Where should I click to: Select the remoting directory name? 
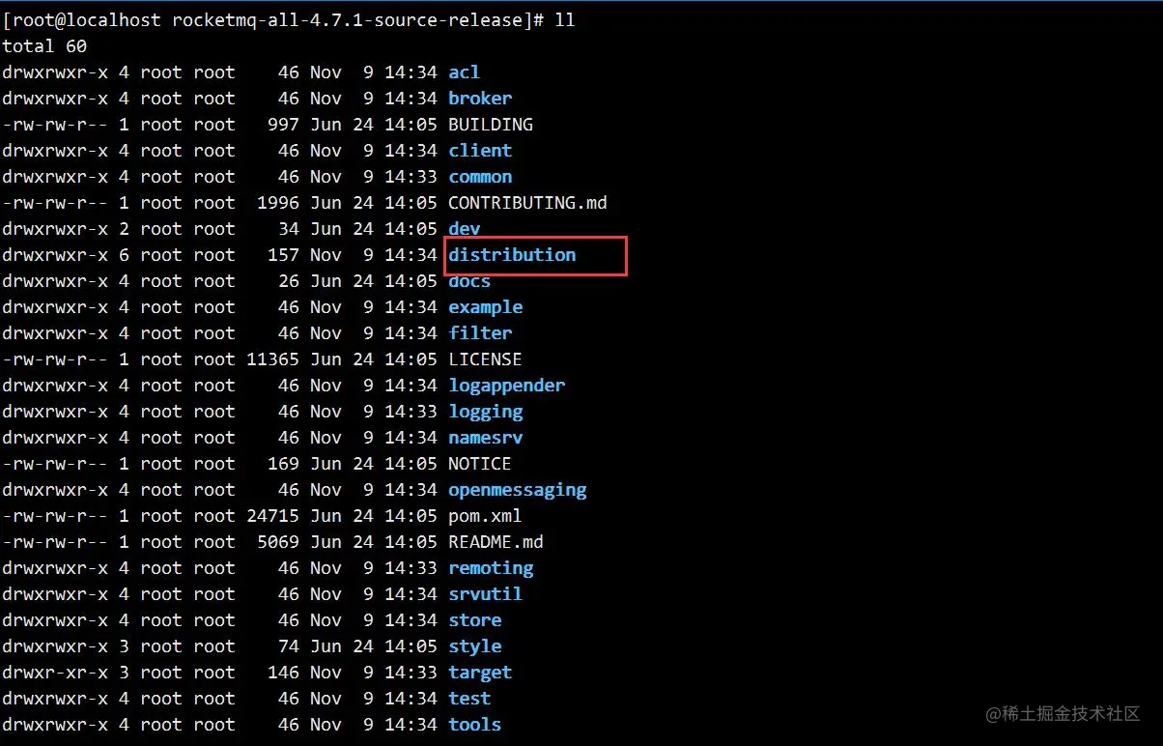(x=491, y=568)
